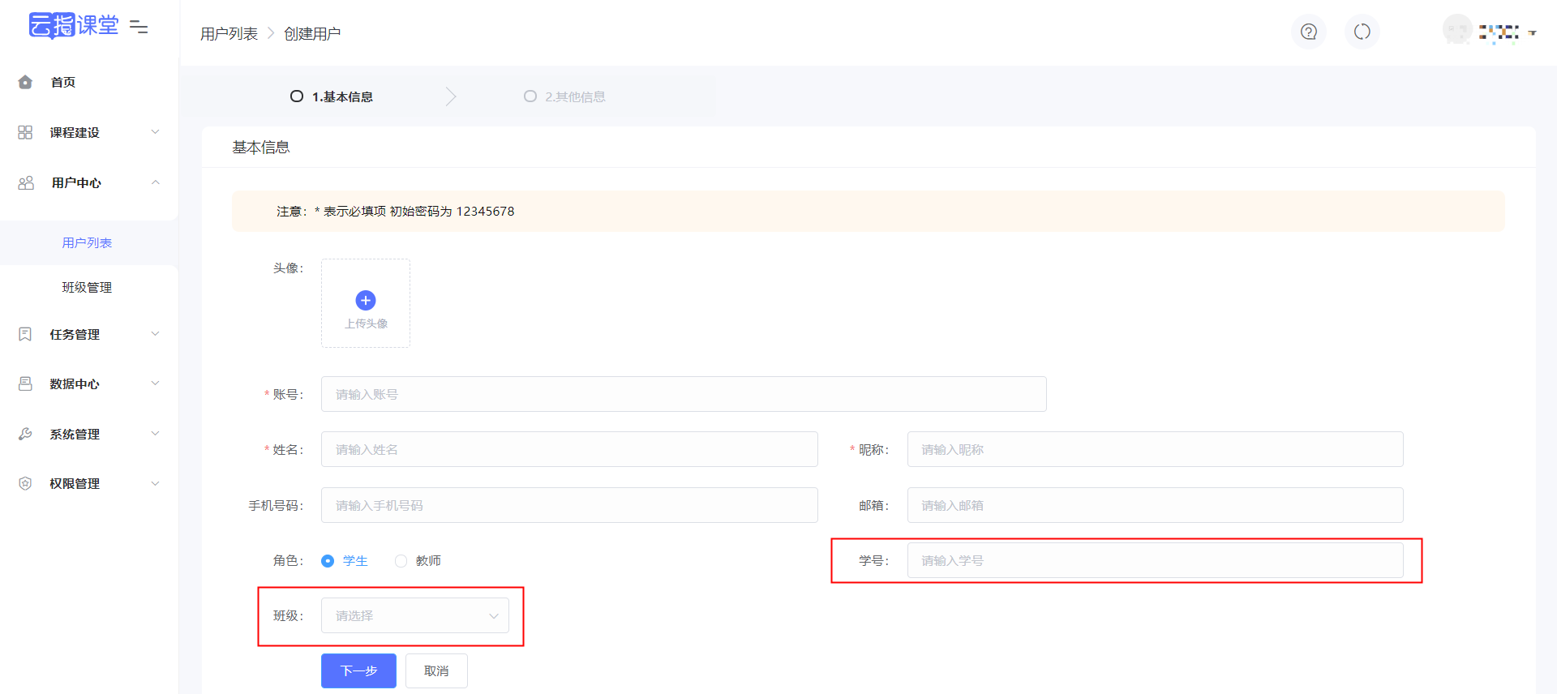Click the plus icon to upload avatar
1557x694 pixels.
click(366, 300)
